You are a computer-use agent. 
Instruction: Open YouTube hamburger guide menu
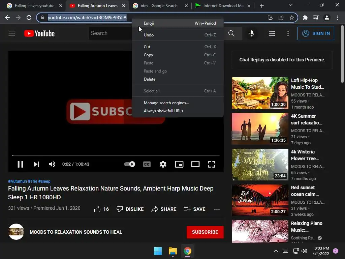click(12, 33)
